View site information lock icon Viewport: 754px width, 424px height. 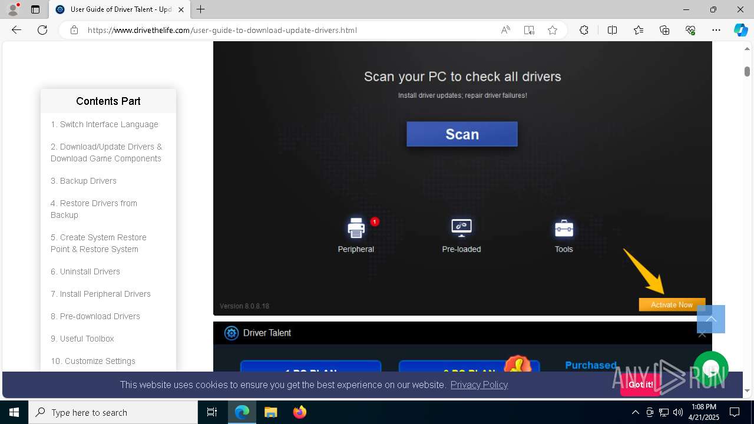[74, 30]
